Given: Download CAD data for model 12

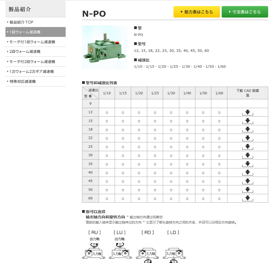Looking at the screenshot, I should [x=247, y=112].
